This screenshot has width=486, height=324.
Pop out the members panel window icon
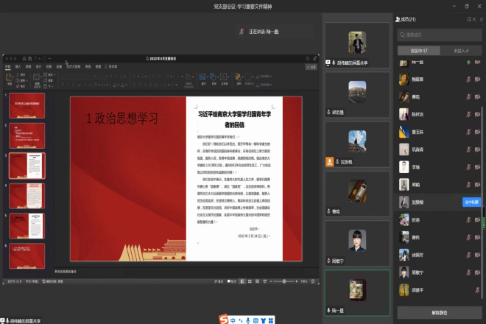click(x=471, y=19)
